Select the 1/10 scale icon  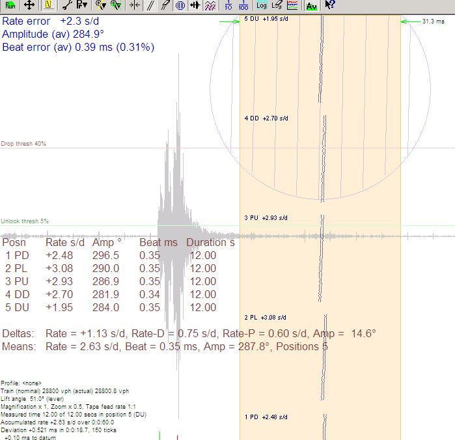(x=228, y=5)
